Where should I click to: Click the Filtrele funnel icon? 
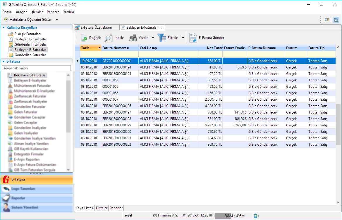coord(162,38)
